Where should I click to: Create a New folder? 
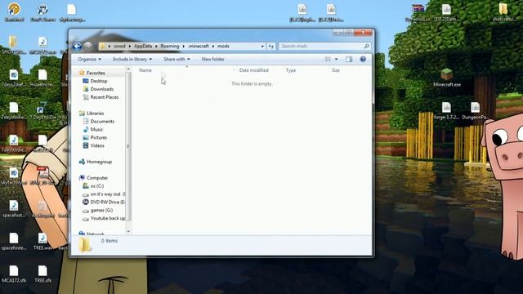click(x=212, y=59)
